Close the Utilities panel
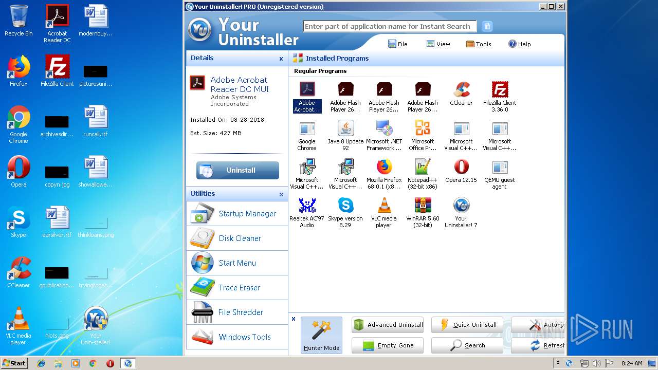 pos(281,195)
